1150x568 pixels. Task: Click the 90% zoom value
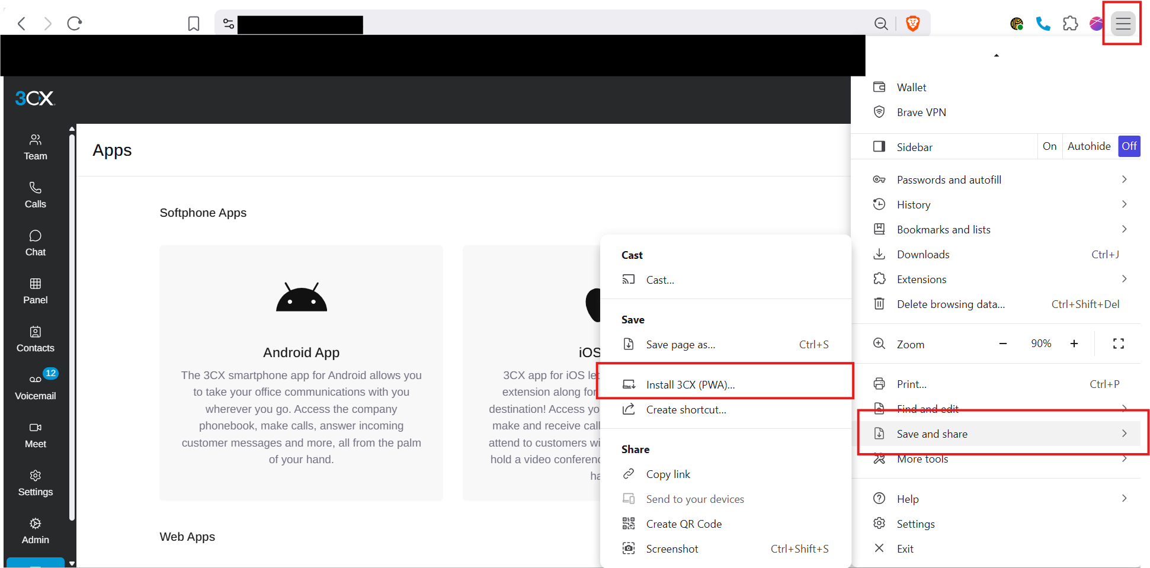1041,344
